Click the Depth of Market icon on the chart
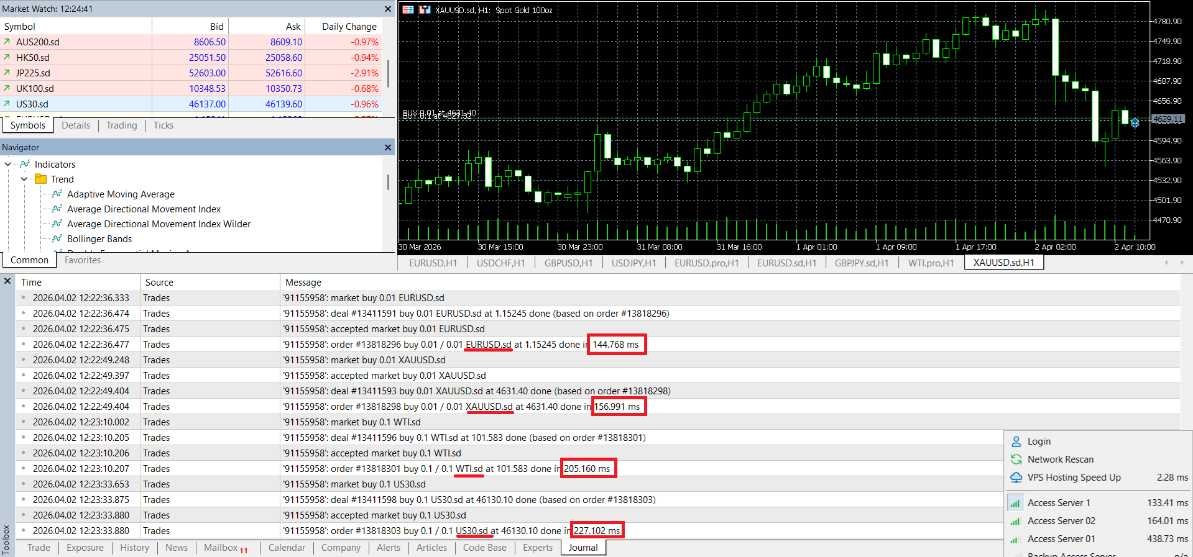1193x557 pixels. pos(408,9)
